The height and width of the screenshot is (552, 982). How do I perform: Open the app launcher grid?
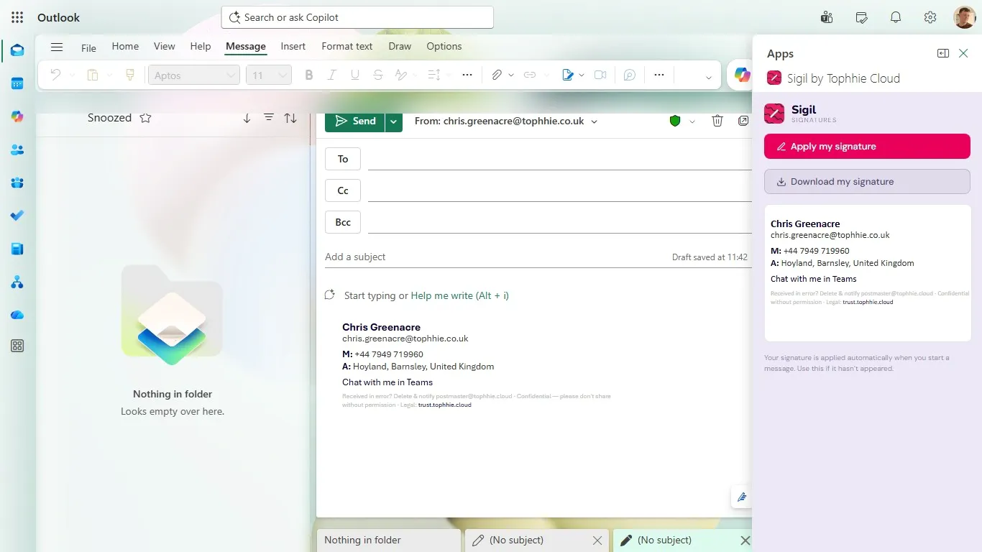coord(17,17)
